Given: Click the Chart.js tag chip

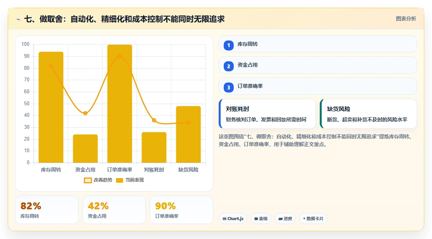Looking at the screenshot, I should click(x=233, y=219).
